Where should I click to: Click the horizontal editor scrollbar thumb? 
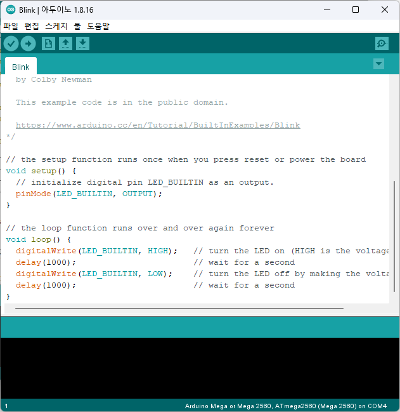point(179,309)
